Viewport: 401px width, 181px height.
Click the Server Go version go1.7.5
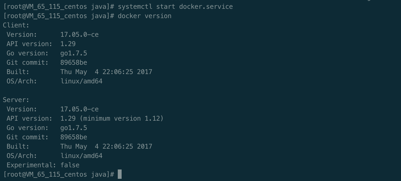(74, 128)
